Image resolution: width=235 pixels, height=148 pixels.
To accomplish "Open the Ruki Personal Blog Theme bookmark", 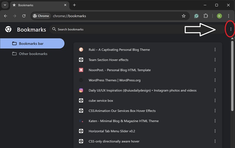I will 148,50.
